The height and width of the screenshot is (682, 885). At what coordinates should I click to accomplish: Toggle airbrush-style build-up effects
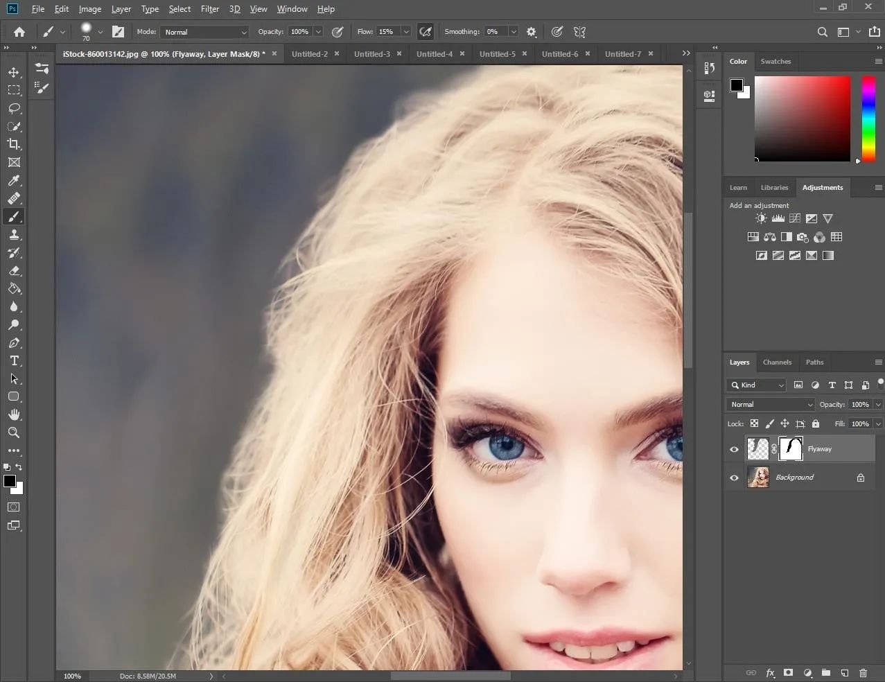(426, 32)
